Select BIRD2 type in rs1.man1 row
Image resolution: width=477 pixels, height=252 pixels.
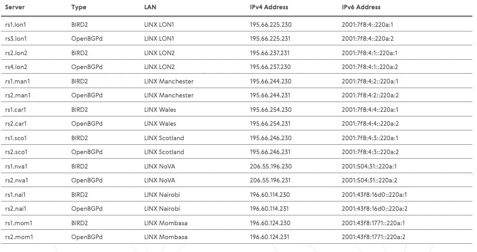tap(80, 81)
